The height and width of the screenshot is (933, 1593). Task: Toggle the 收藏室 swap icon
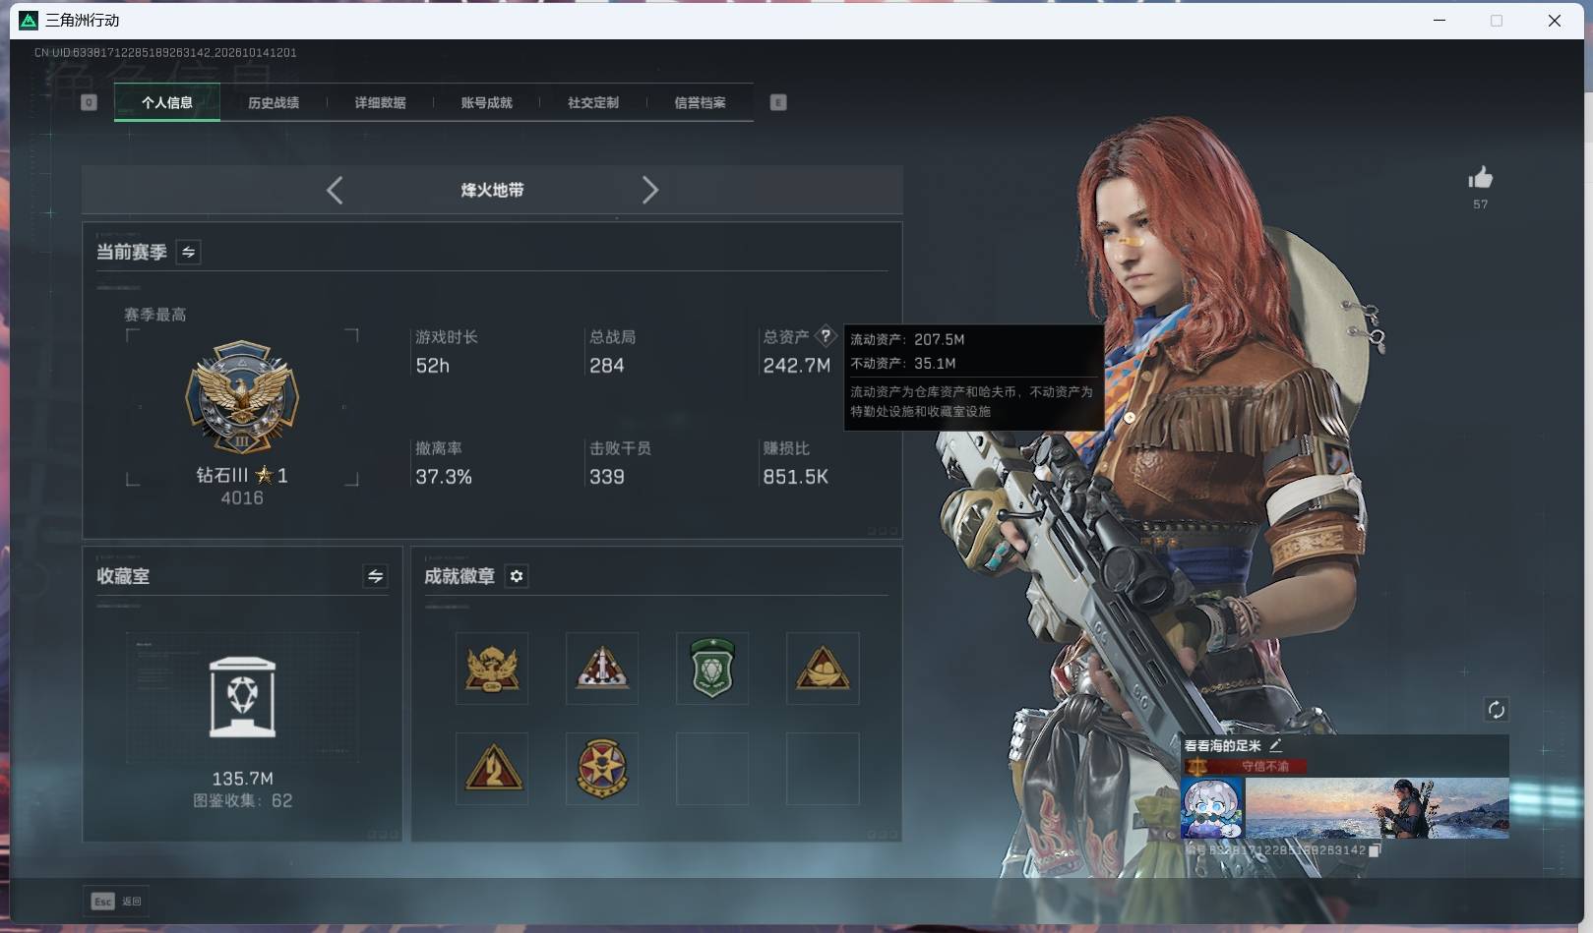(375, 576)
